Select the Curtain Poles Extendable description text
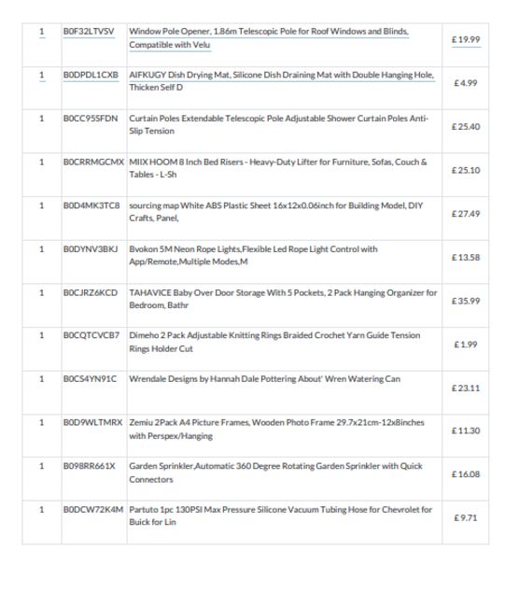 coord(278,124)
